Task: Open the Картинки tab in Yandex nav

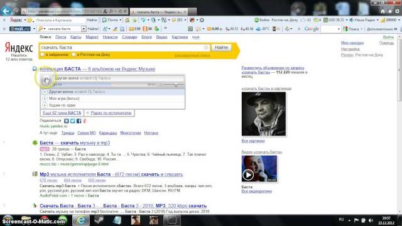Action: tap(180, 37)
